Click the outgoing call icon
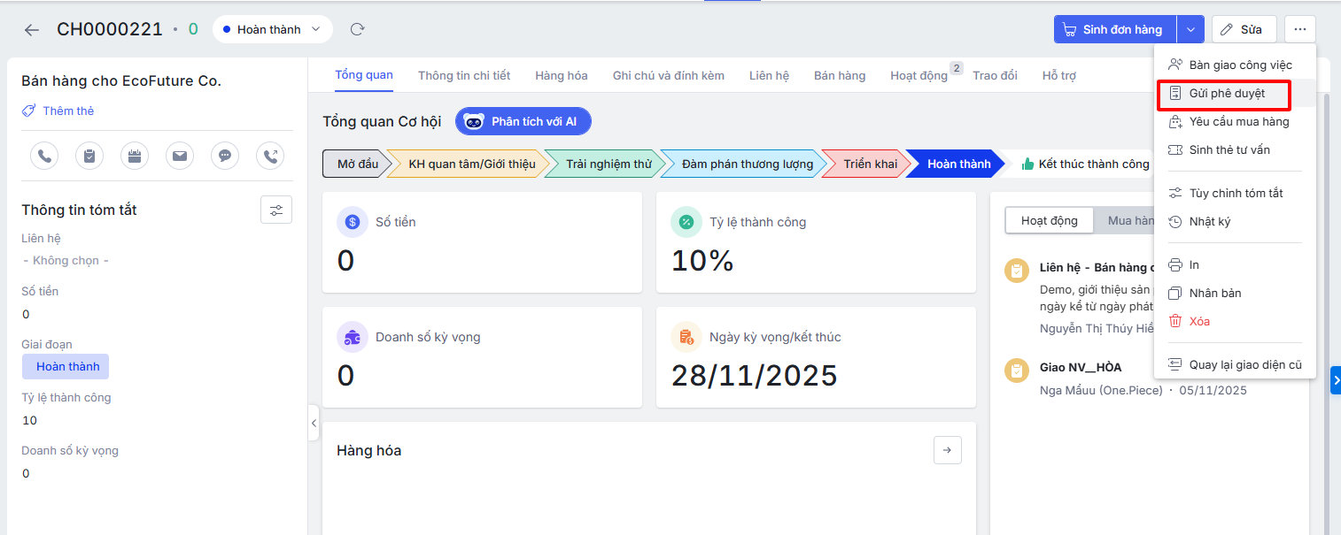Image resolution: width=1341 pixels, height=535 pixels. [x=270, y=156]
